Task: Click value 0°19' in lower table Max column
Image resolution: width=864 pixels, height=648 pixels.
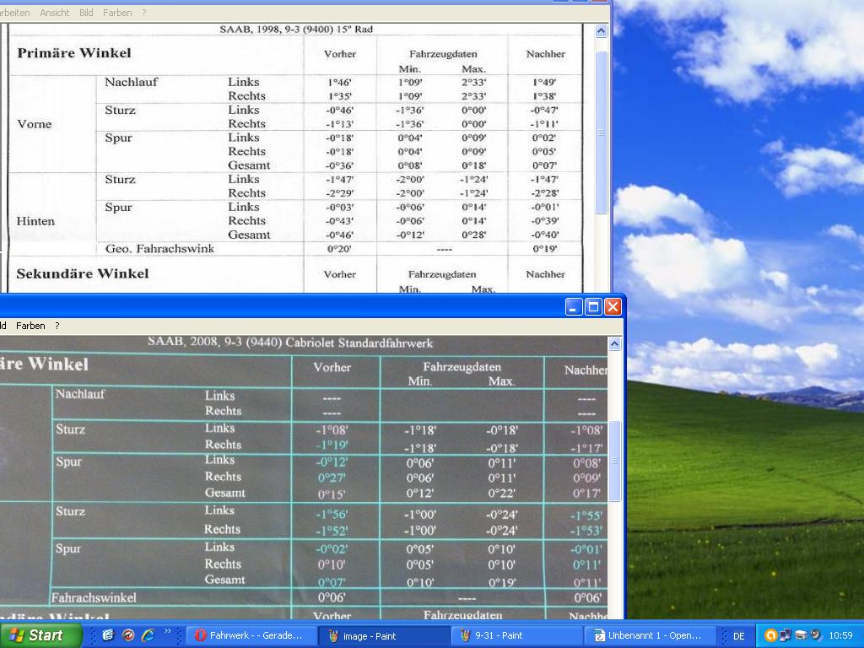Action: click(x=501, y=582)
